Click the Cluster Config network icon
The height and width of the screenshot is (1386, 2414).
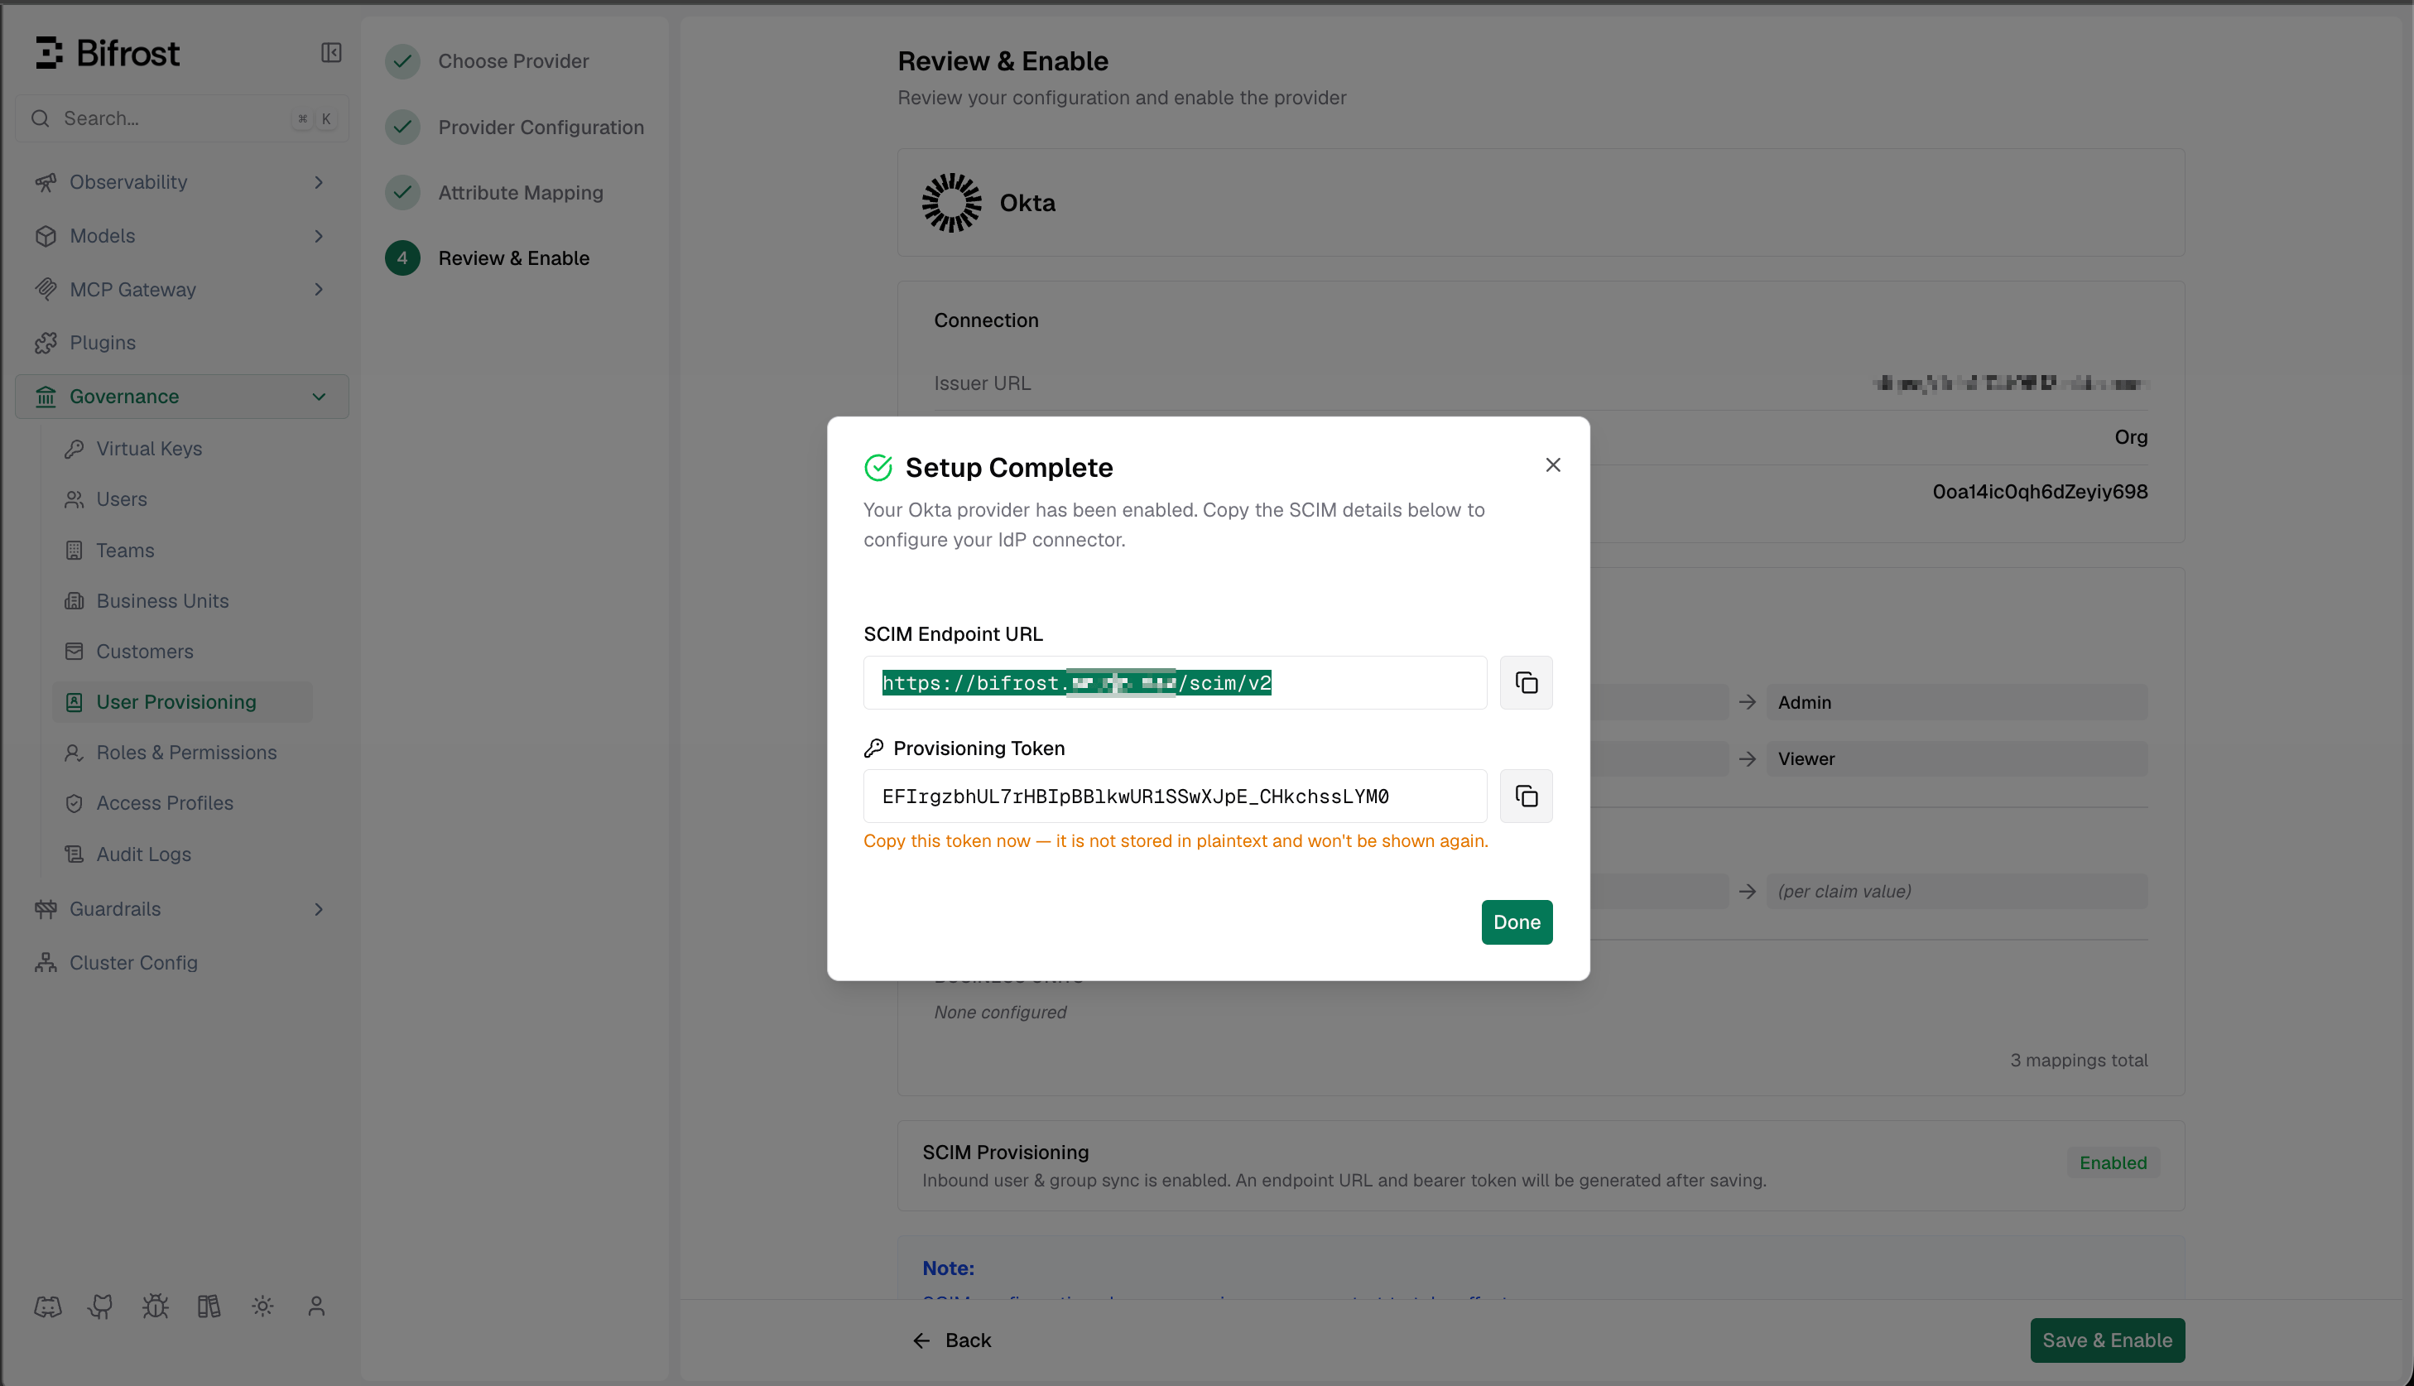point(46,962)
